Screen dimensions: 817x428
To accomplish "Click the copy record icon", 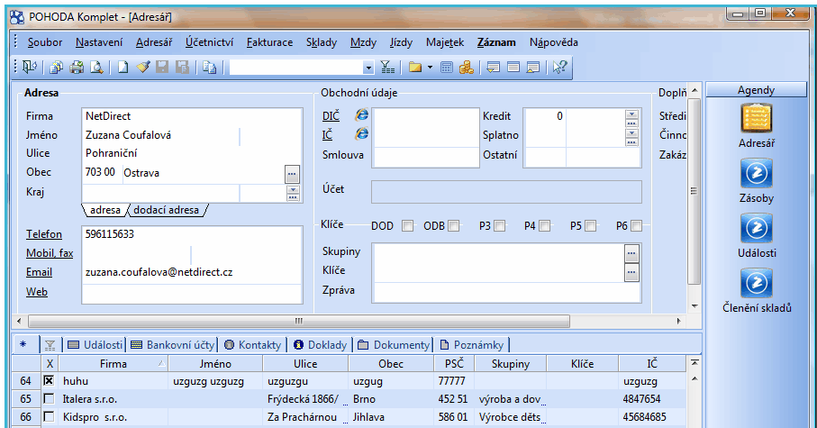I will click(x=210, y=68).
